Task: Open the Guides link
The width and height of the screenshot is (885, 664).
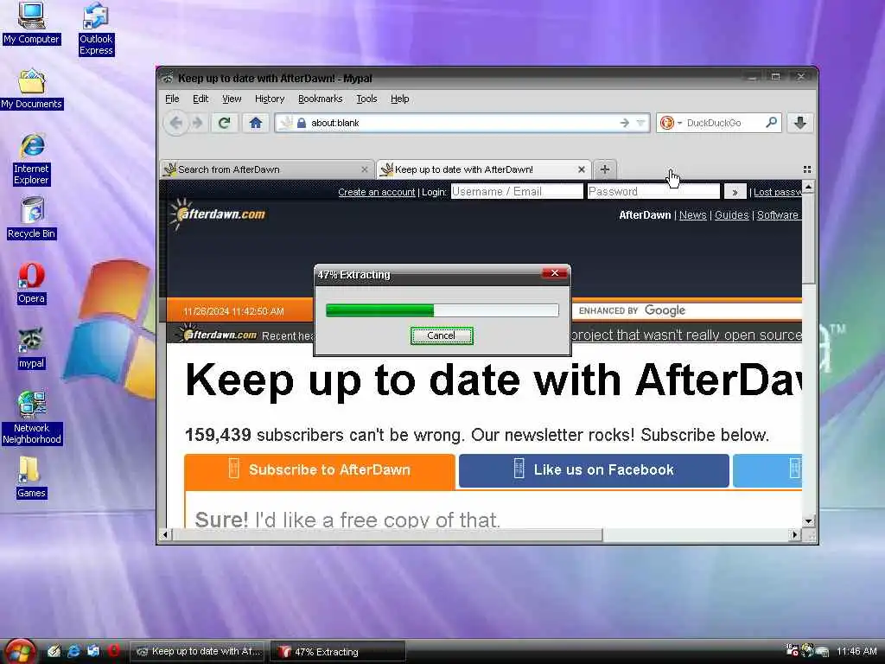Action: pyautogui.click(x=731, y=215)
